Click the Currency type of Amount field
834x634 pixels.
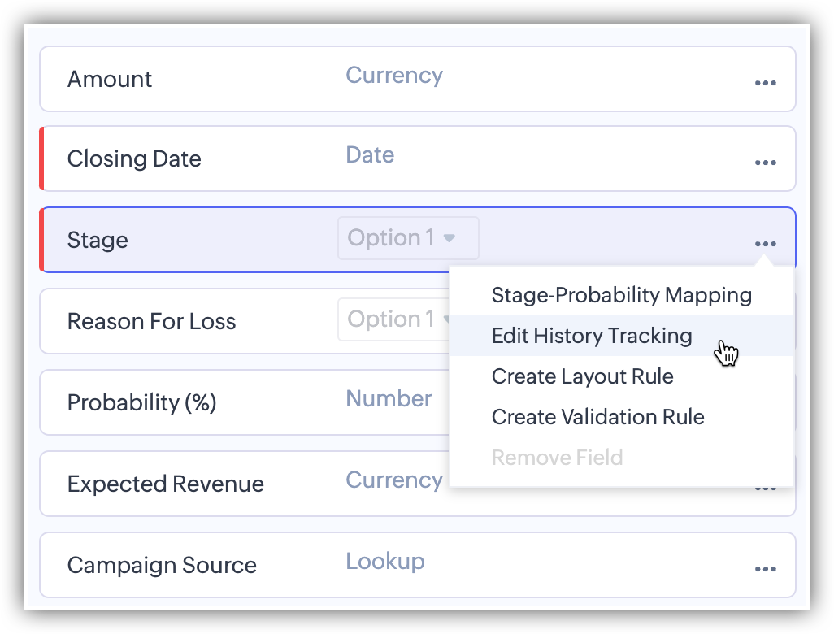click(394, 75)
